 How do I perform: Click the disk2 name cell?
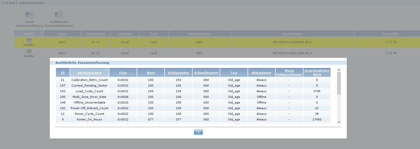[x=62, y=53]
